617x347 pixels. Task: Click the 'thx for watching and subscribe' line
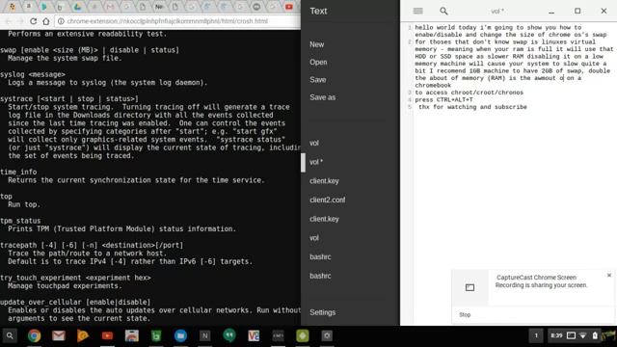point(472,107)
